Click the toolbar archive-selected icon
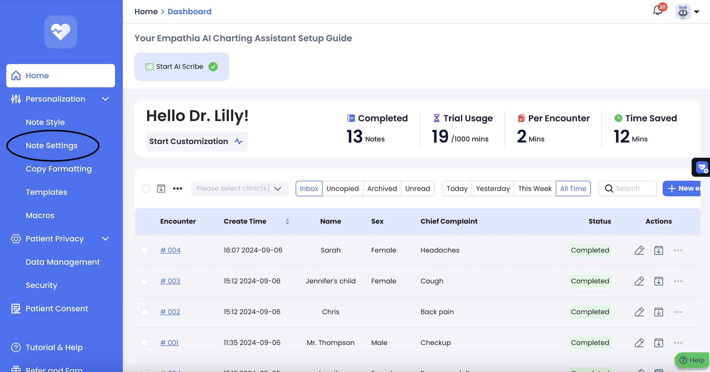Screen dimensions: 710x372 pos(161,188)
